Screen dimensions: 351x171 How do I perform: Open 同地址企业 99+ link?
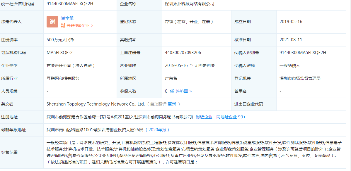pyautogui.click(x=231, y=117)
